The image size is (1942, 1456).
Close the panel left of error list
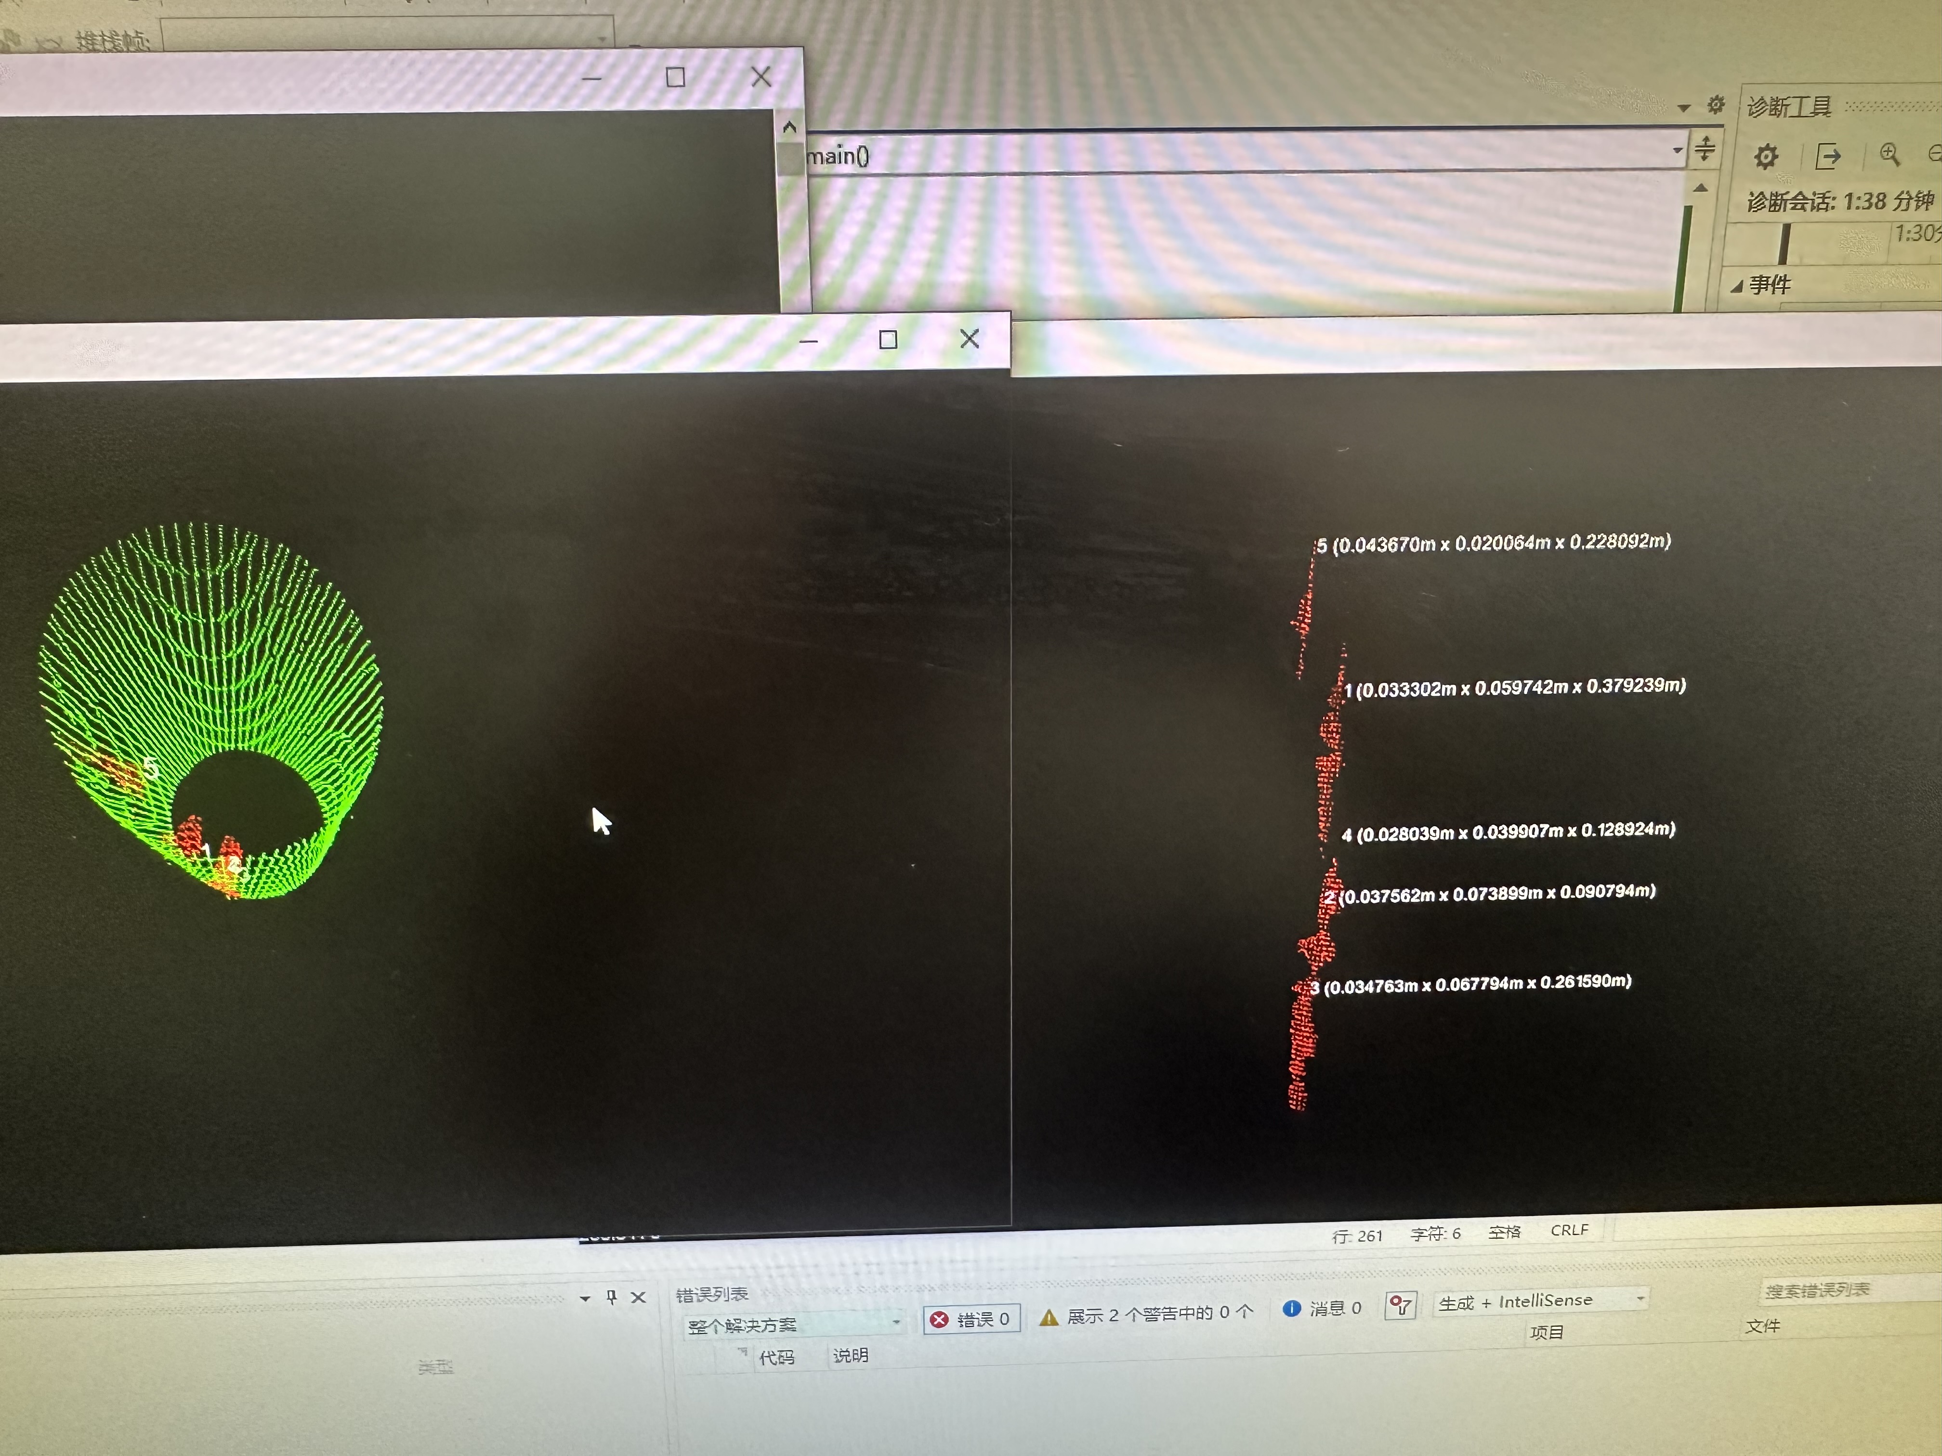coord(638,1296)
